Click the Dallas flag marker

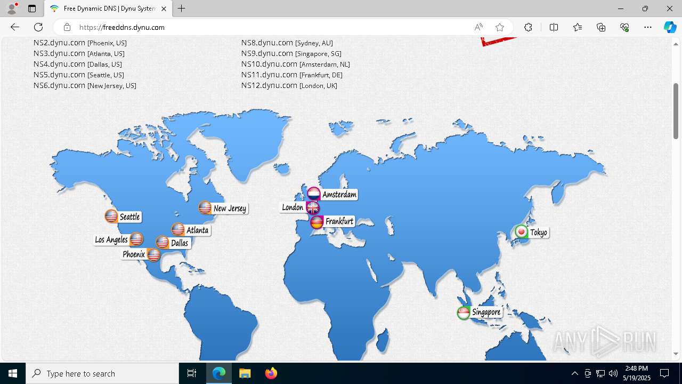click(x=163, y=243)
